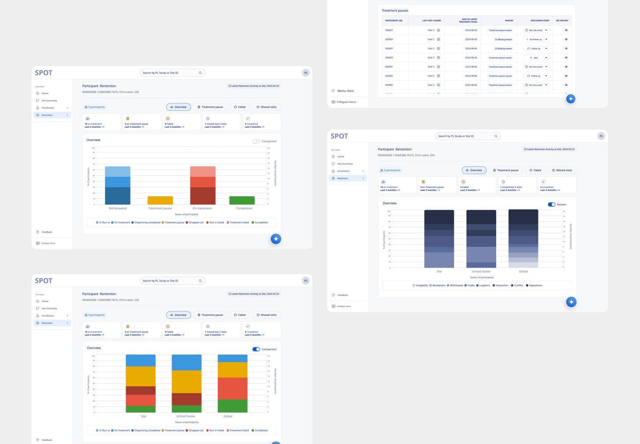Open the New discussion stage dropdown arrow
640x444 pixels.
pos(546,57)
